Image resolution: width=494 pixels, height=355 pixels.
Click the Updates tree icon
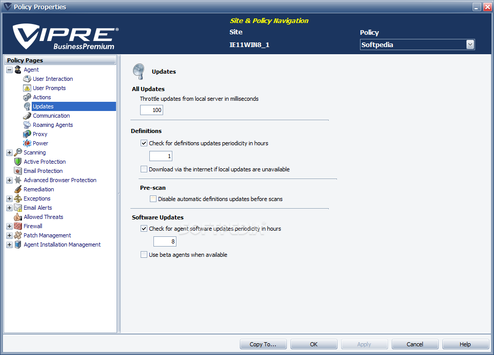tap(27, 106)
